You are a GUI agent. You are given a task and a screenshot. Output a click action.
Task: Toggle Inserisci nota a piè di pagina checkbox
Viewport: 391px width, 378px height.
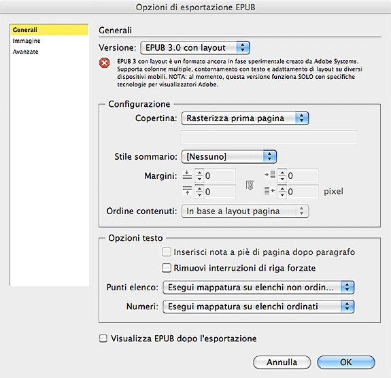point(167,252)
